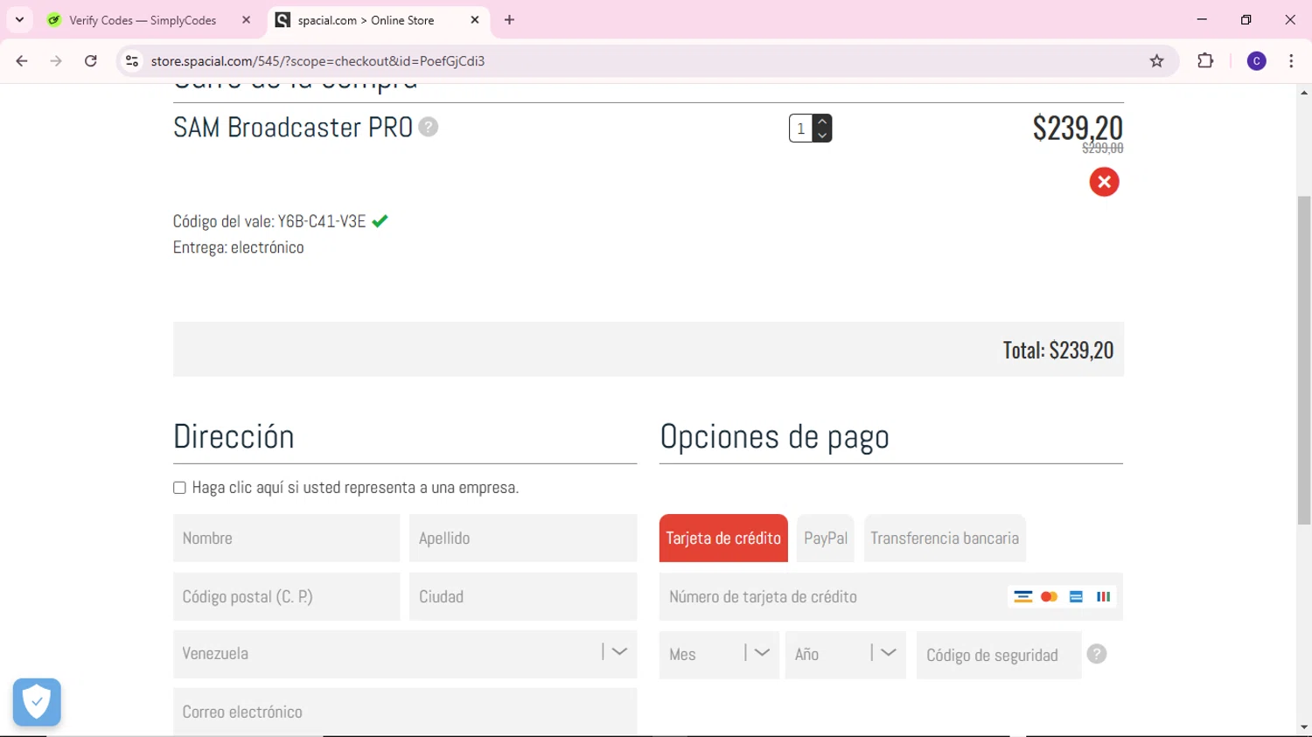Screen dimensions: 1312x737
Task: View site information icon in address bar
Action: tap(132, 61)
